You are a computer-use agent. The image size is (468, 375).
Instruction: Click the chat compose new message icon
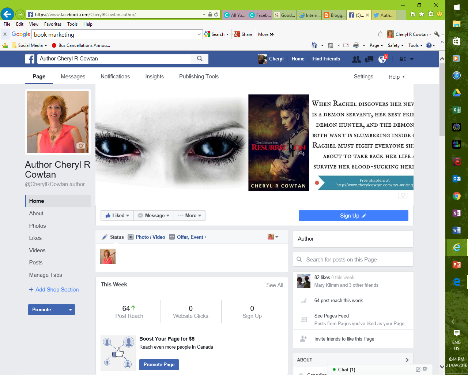418,370
